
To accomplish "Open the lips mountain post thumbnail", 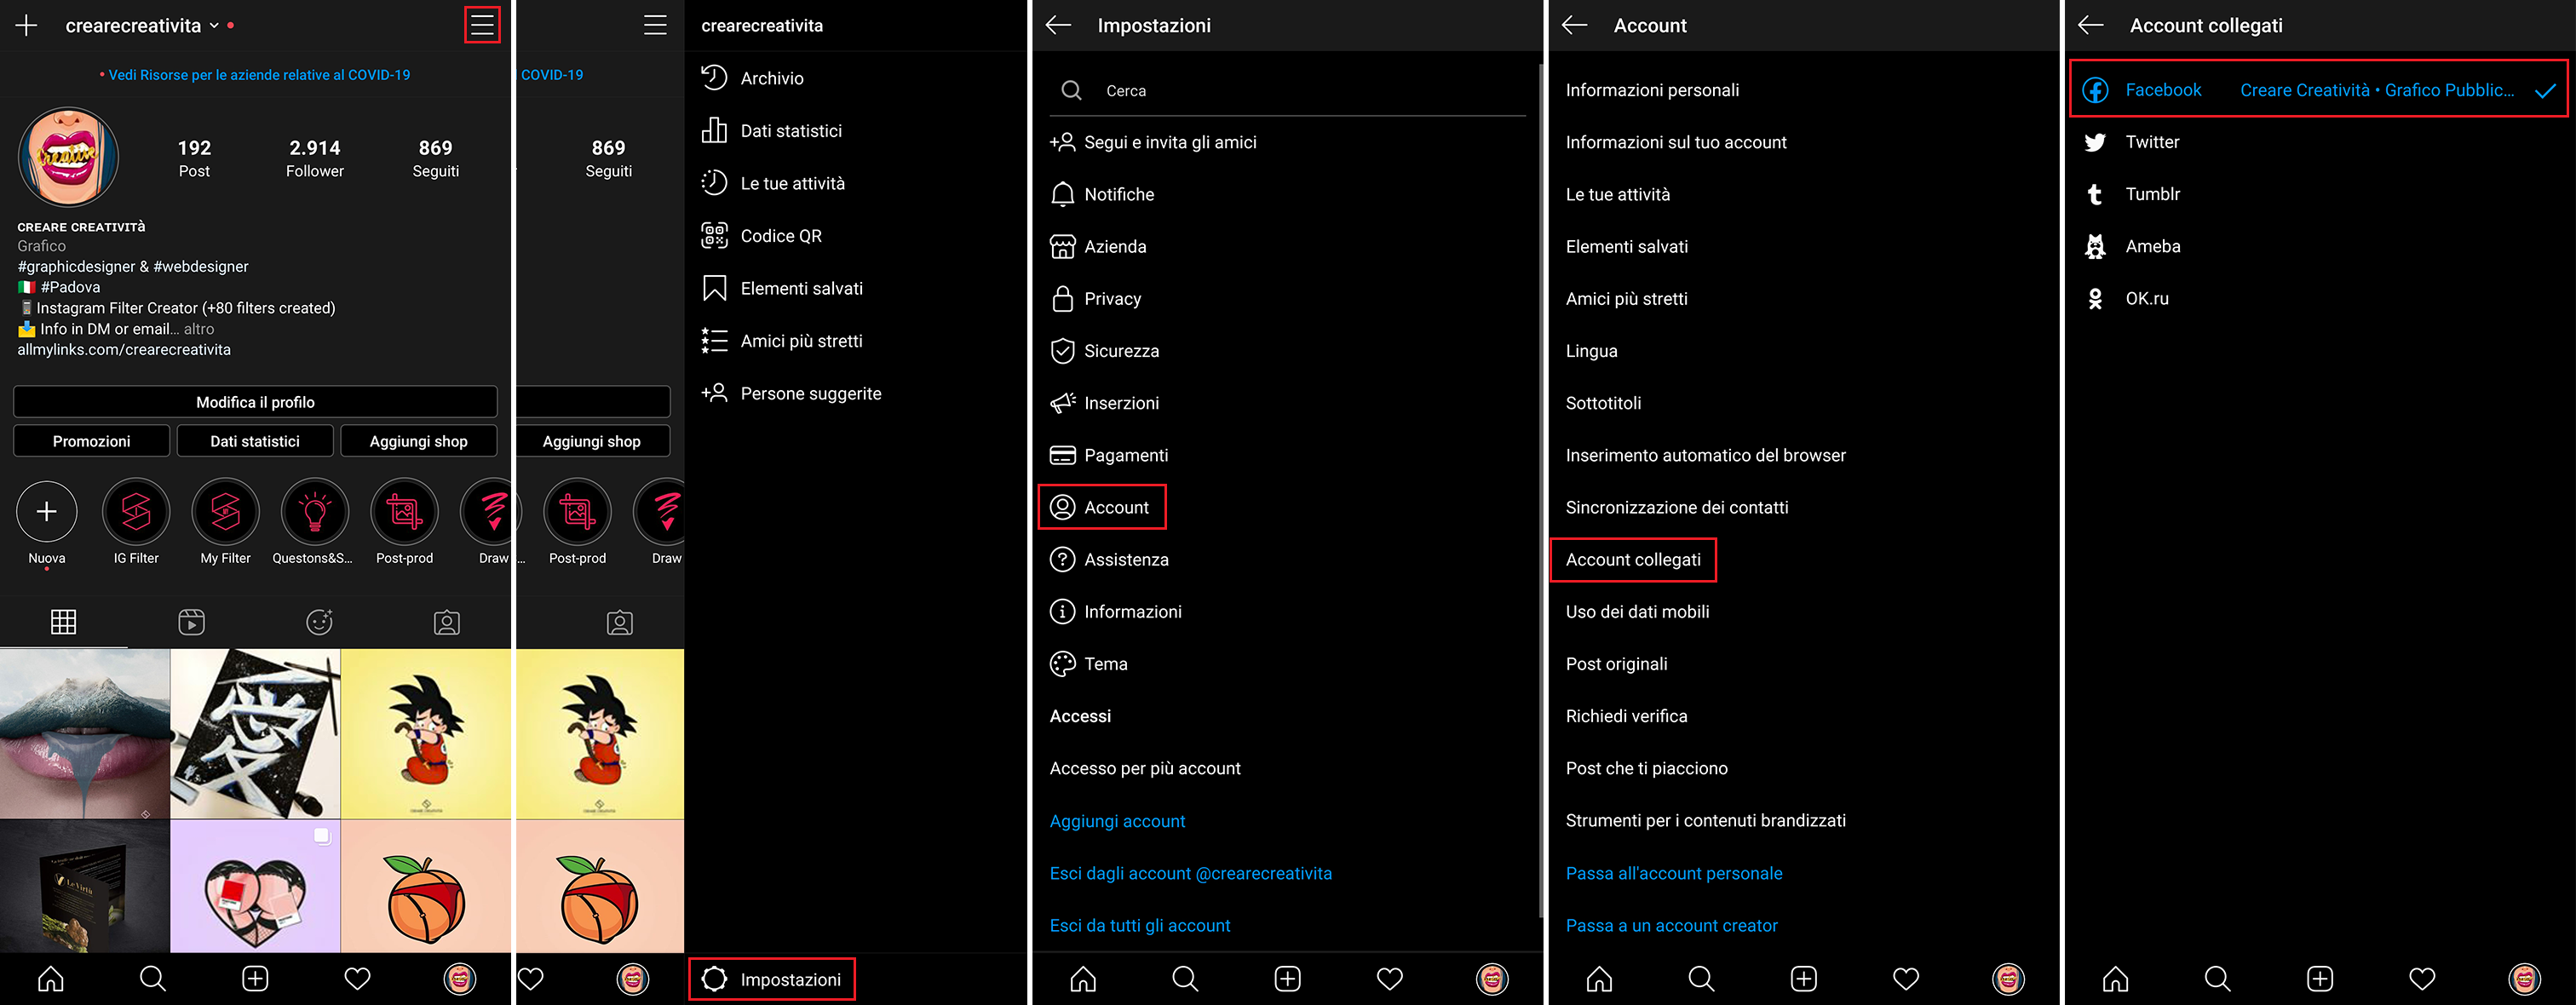I will tap(85, 734).
